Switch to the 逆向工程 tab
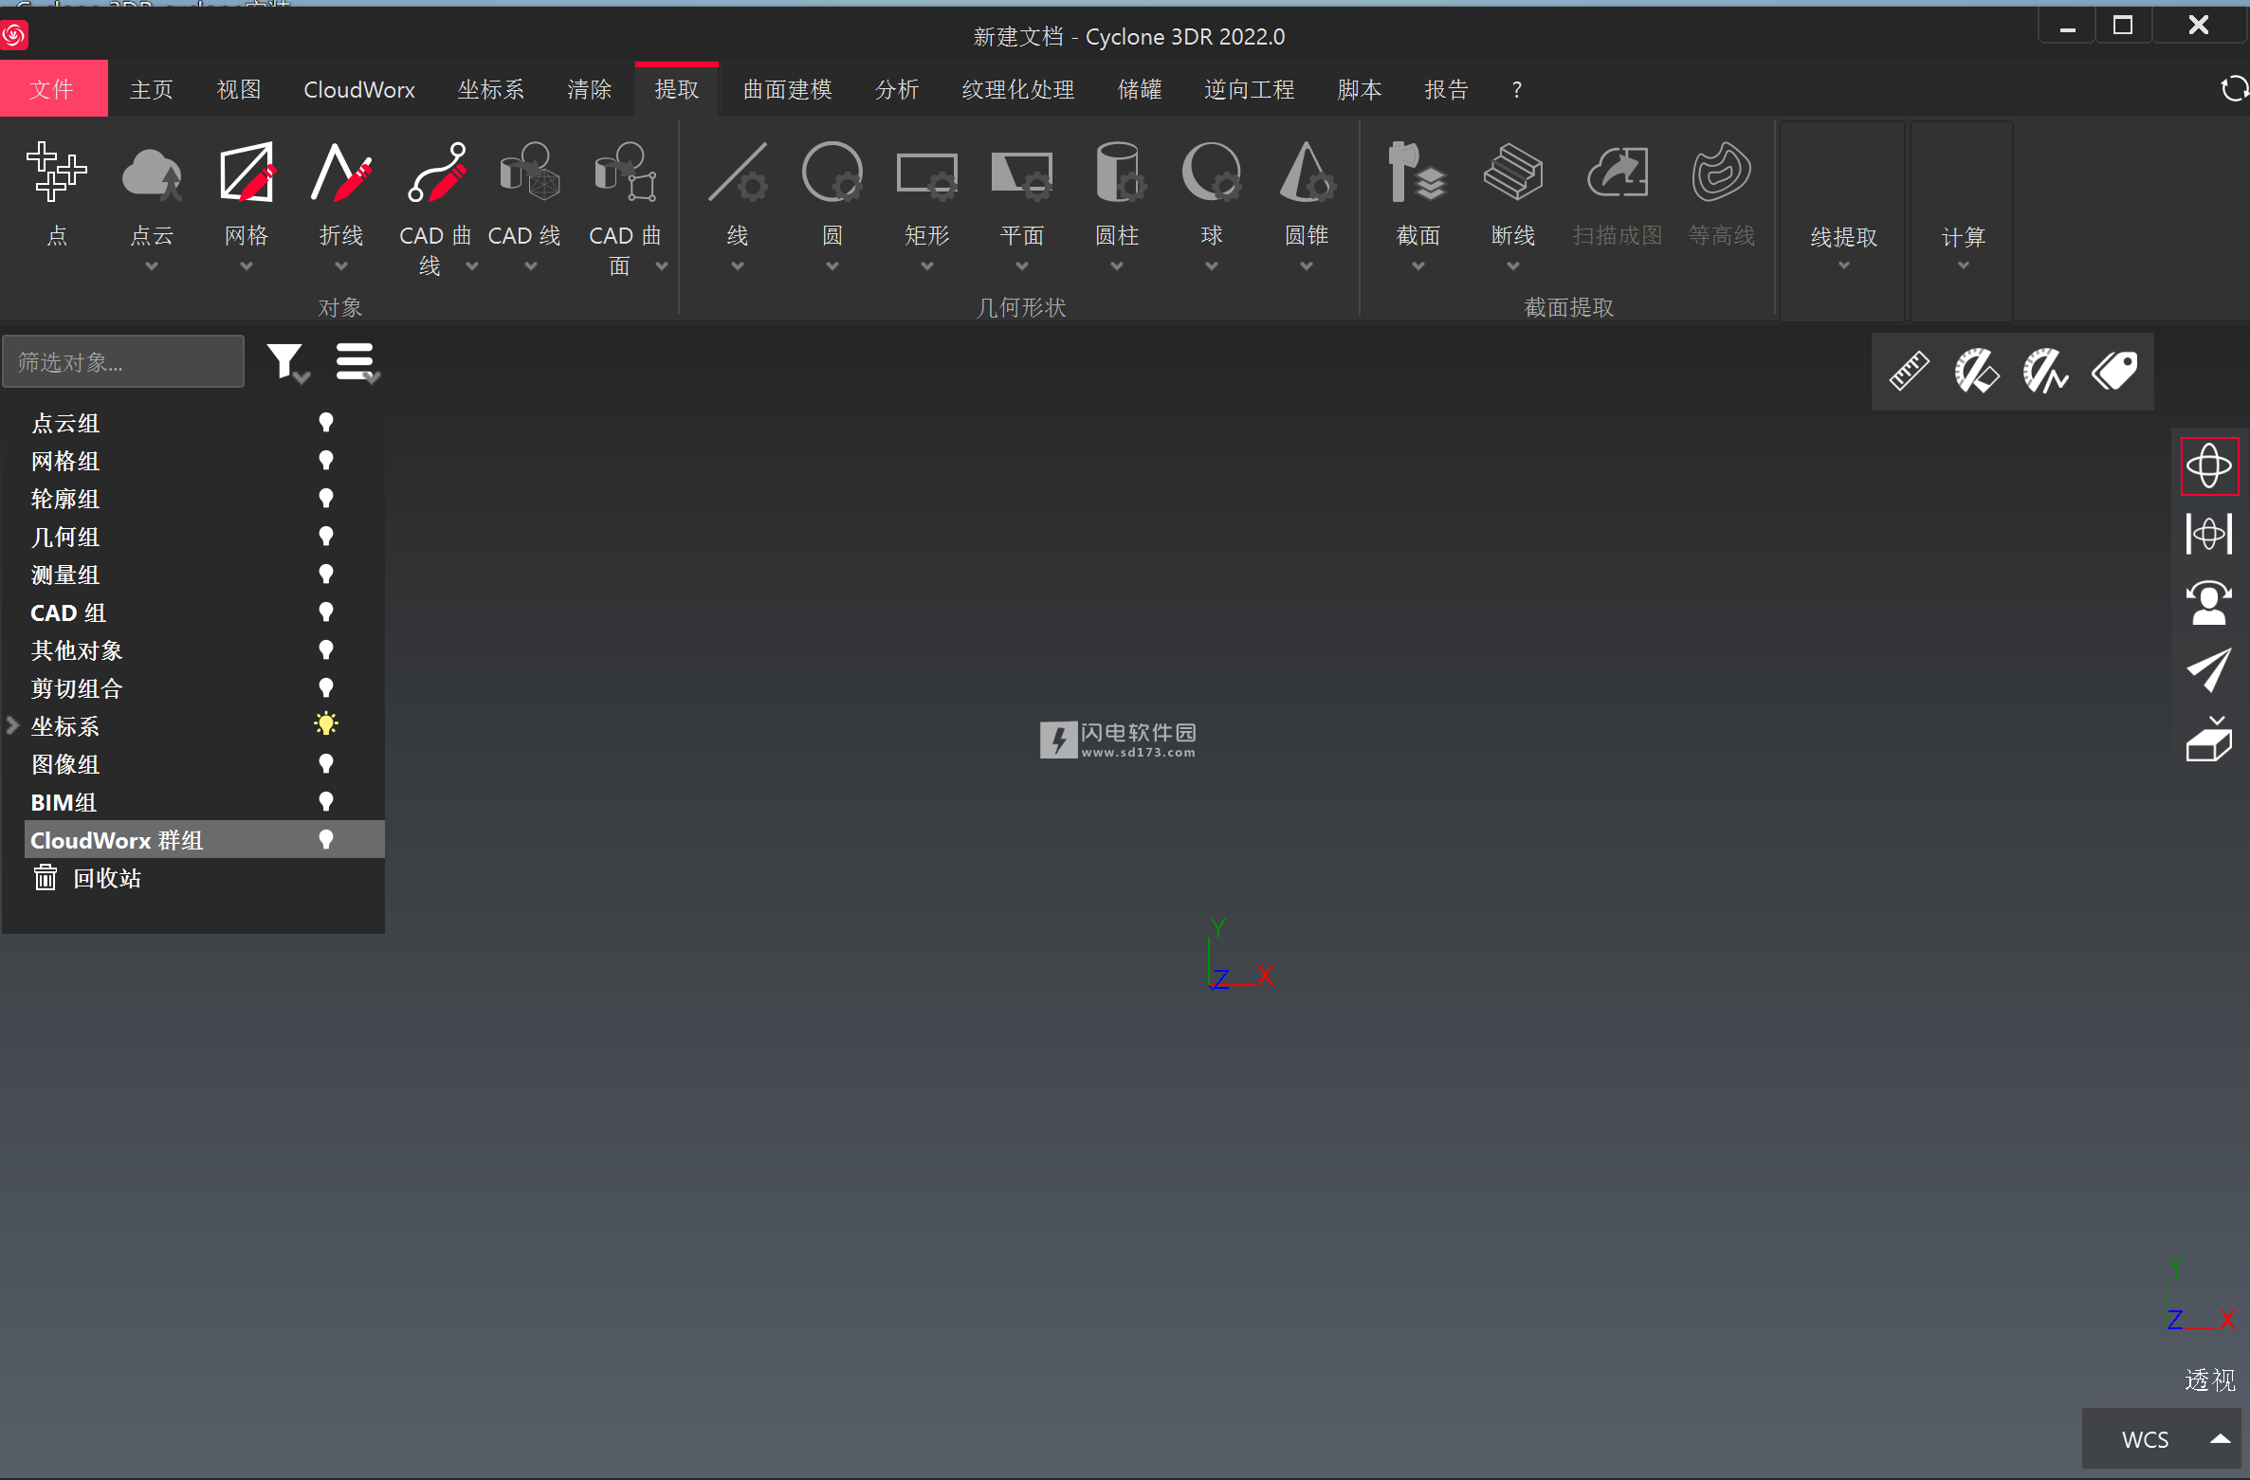Screen dimensions: 2250x1480 coord(1250,89)
